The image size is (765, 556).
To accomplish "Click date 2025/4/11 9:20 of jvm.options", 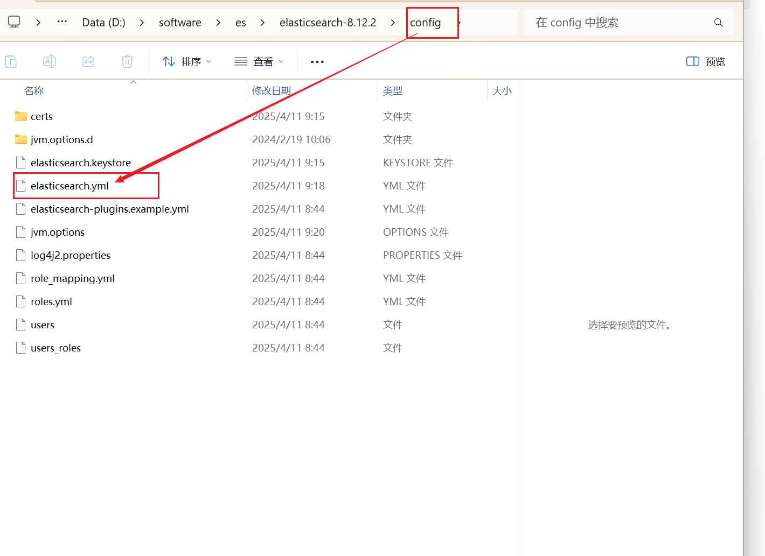I will [x=288, y=232].
